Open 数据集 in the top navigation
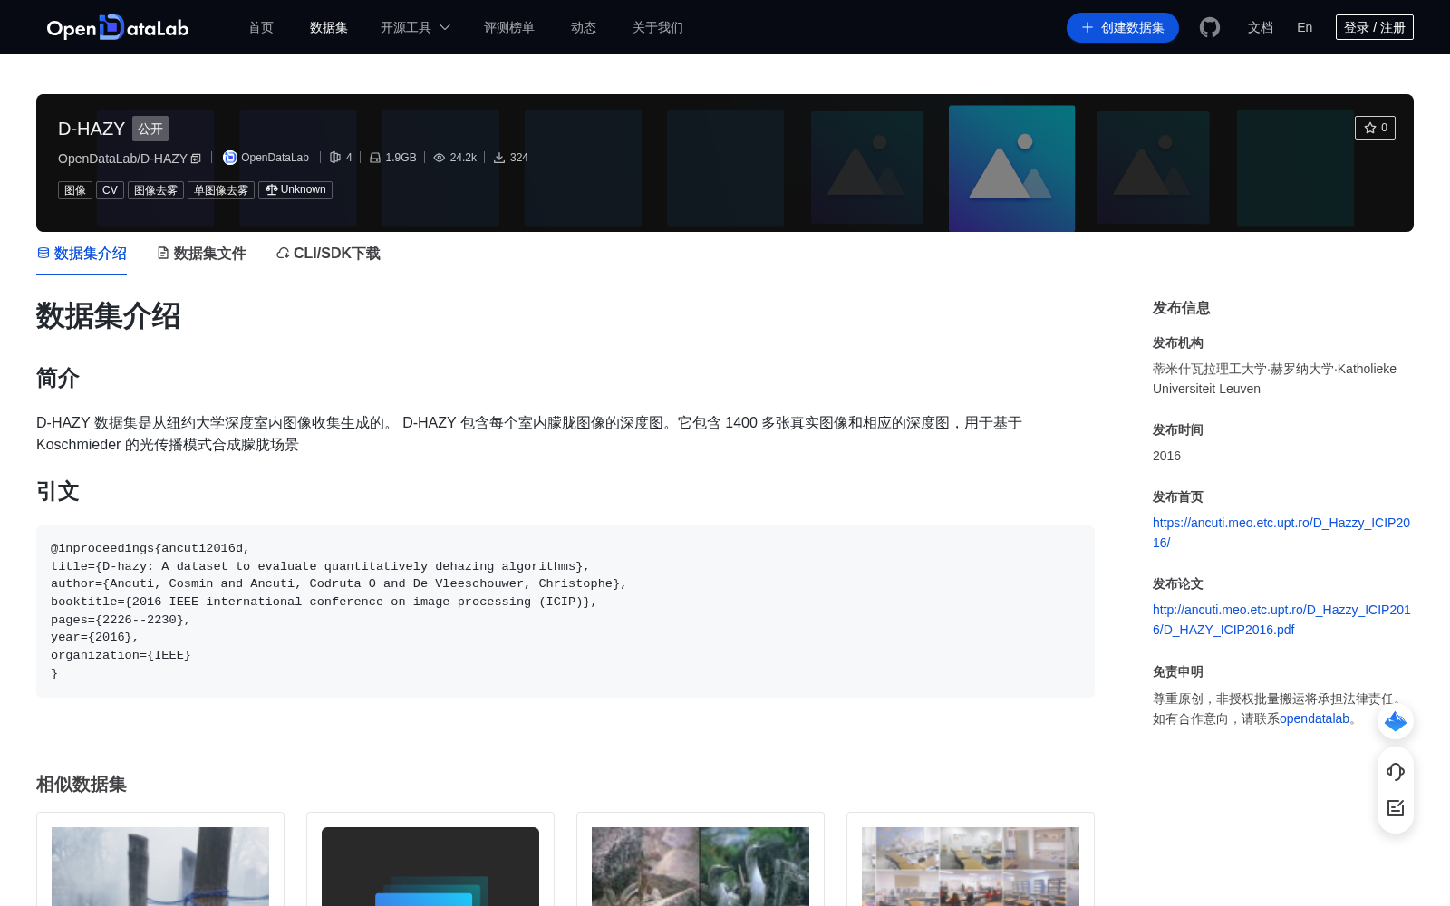 (329, 27)
